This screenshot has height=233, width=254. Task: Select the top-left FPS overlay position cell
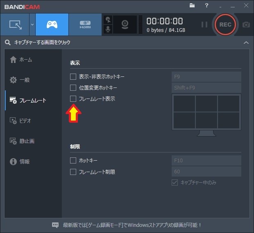click(184, 103)
